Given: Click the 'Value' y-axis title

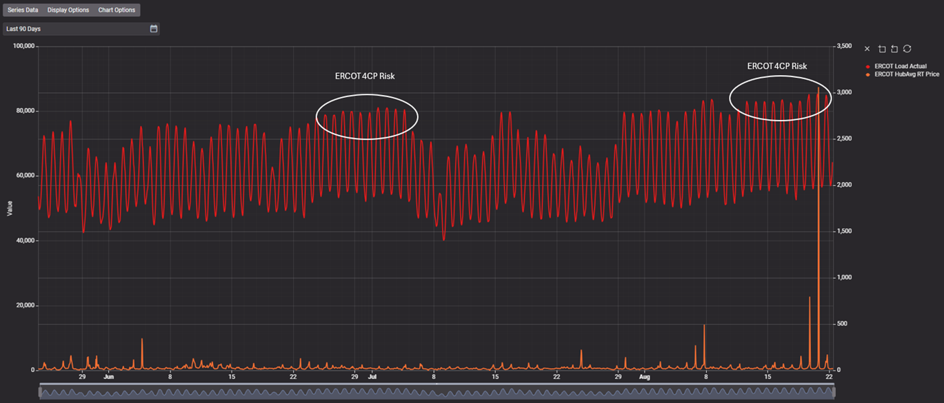Looking at the screenshot, I should 10,208.
